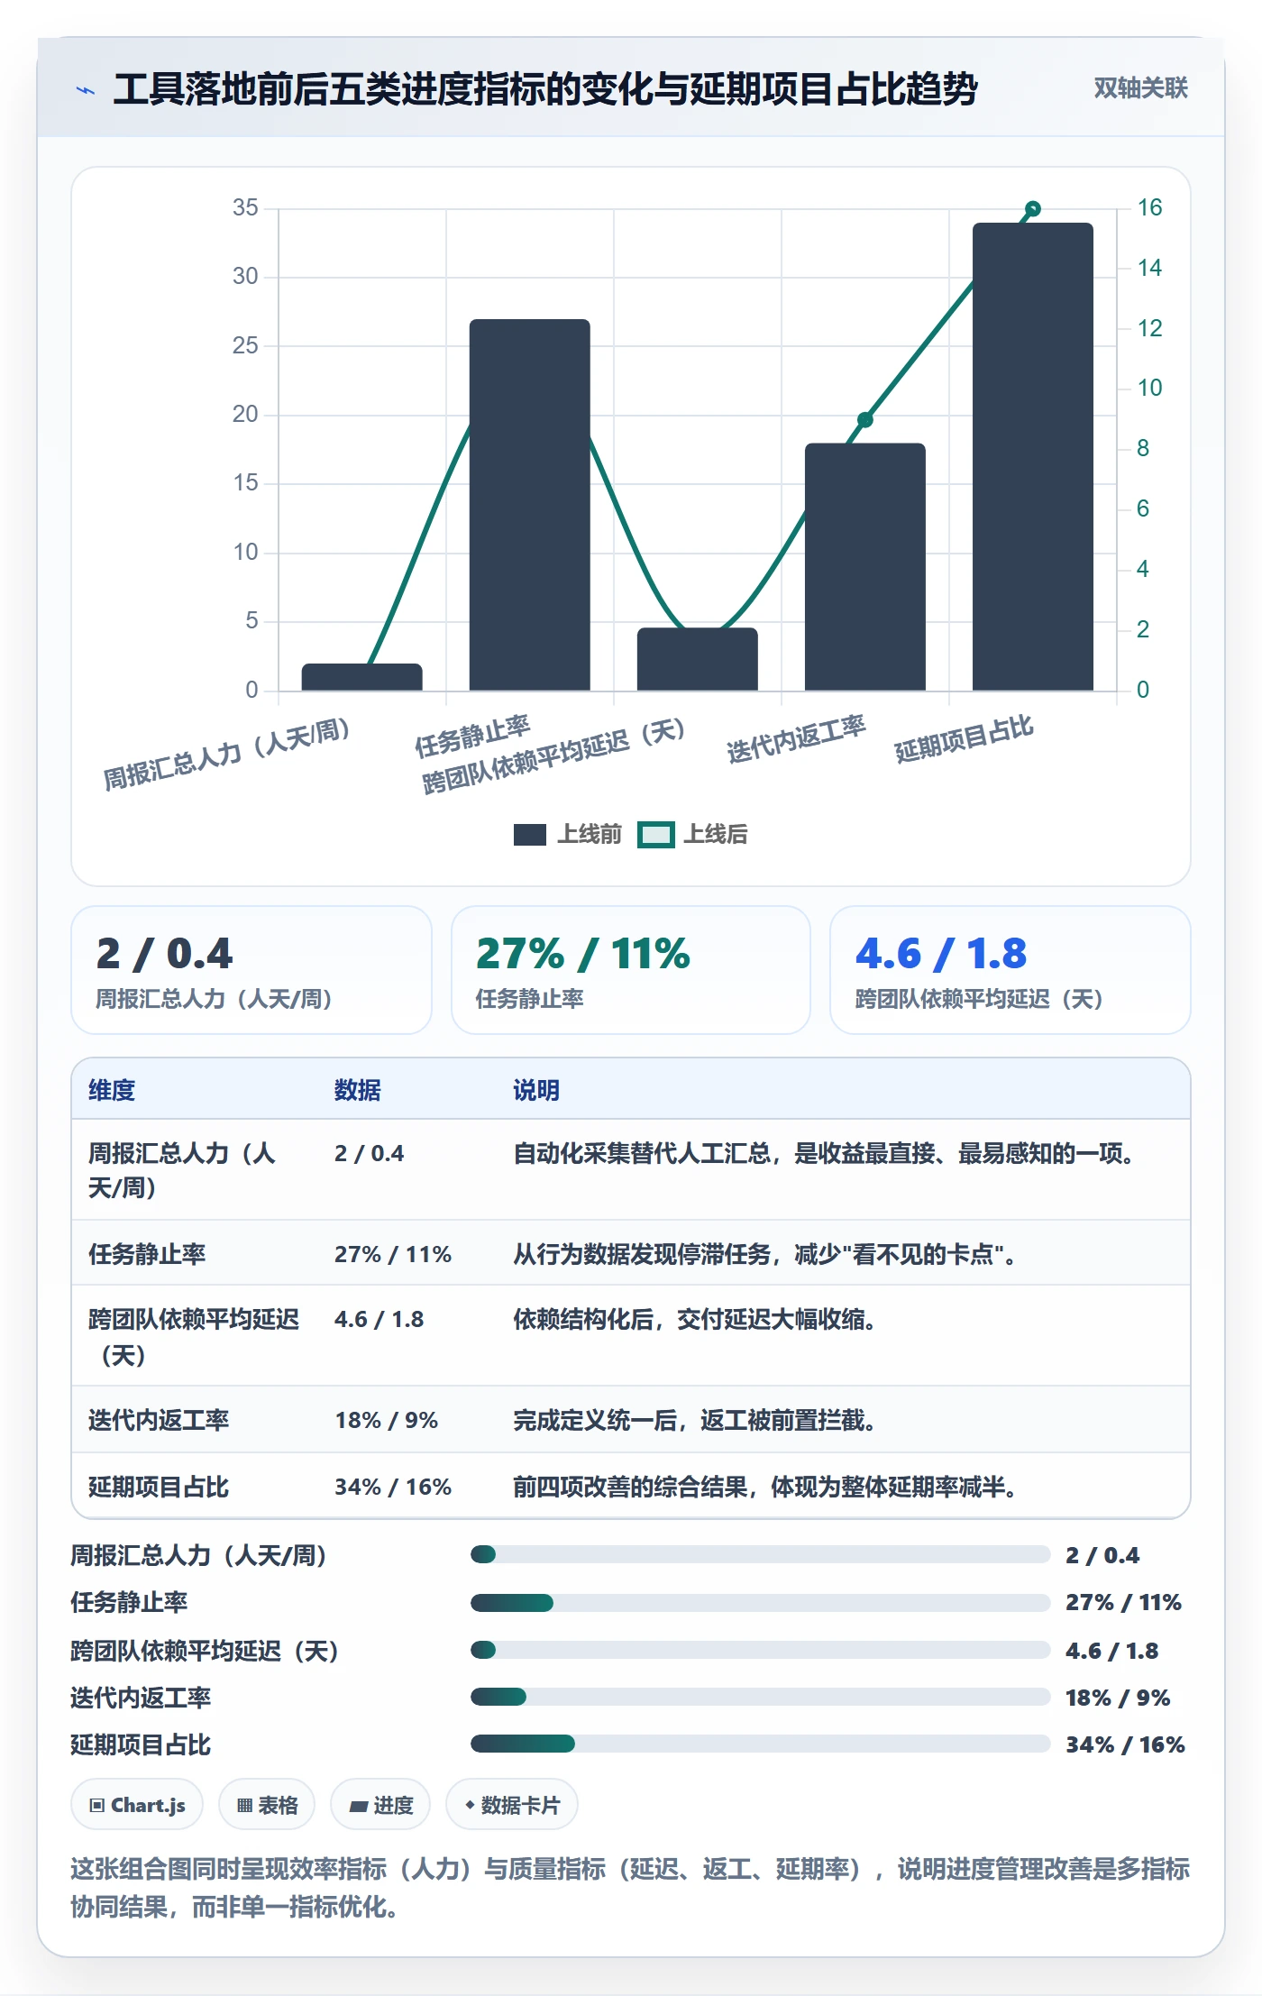Click the chart title 工具落地前后五类进度指标
The image size is (1262, 1996).
545,88
